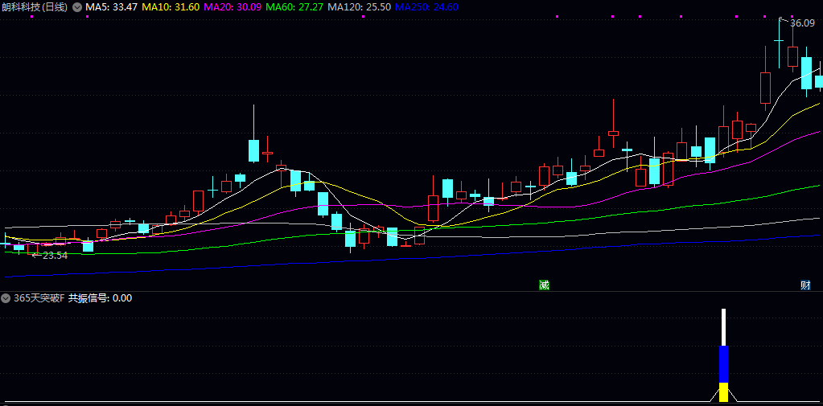Click the green 减 marker icon

(544, 285)
